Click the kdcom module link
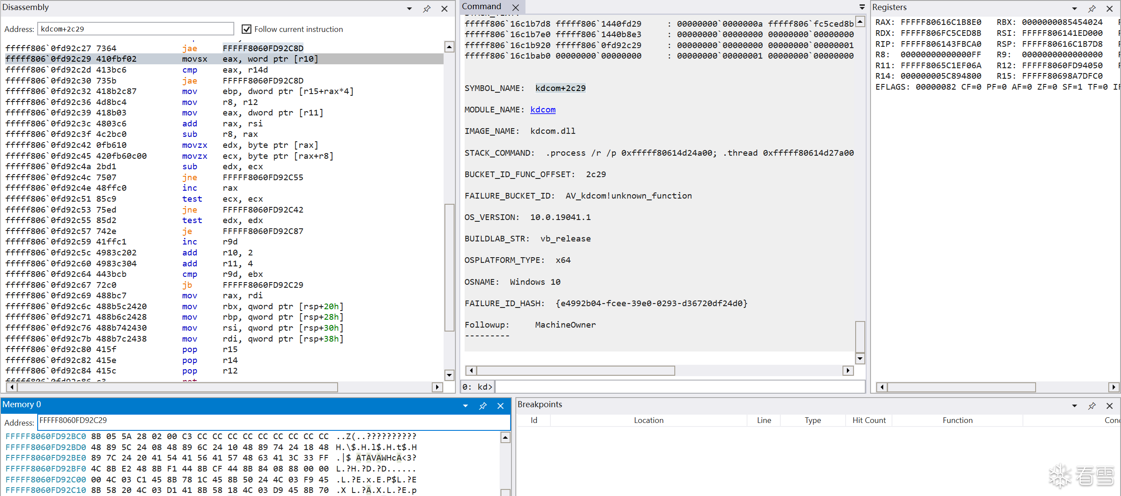Viewport: 1121px width, 496px height. click(x=543, y=110)
